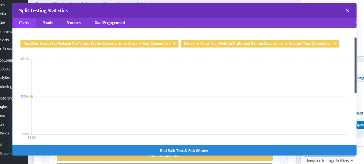Open Marketing in the WordPress sidebar
The height and width of the screenshot is (164, 364).
coord(6,86)
